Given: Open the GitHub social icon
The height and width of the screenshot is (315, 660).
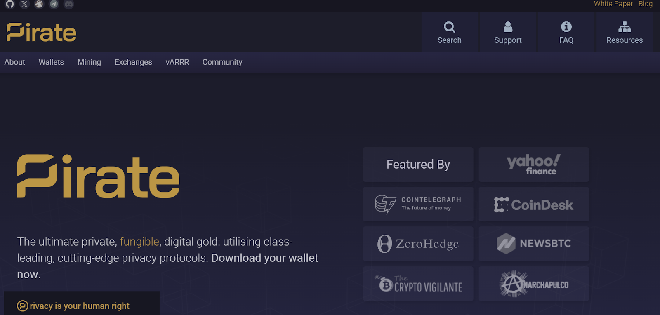Looking at the screenshot, I should coord(10,4).
